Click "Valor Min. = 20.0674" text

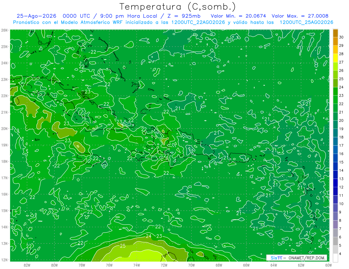point(238,16)
